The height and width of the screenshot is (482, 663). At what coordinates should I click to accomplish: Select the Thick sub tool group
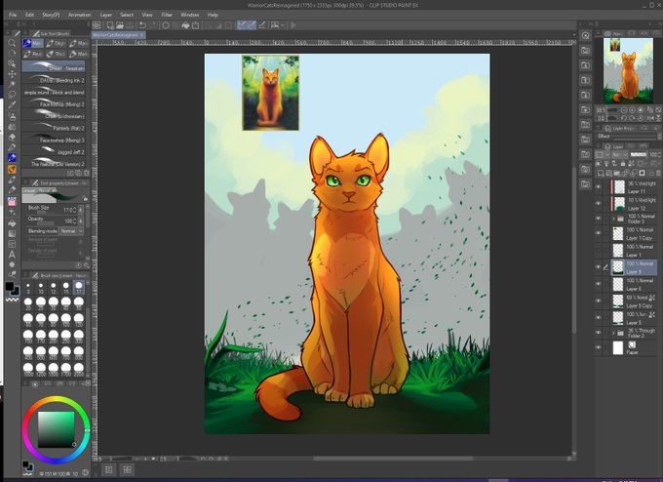56,55
